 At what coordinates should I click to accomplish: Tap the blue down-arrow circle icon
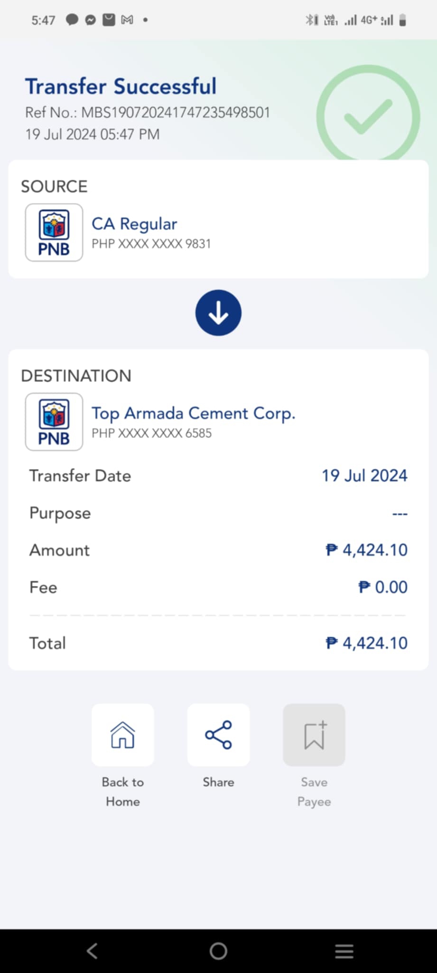point(218,313)
